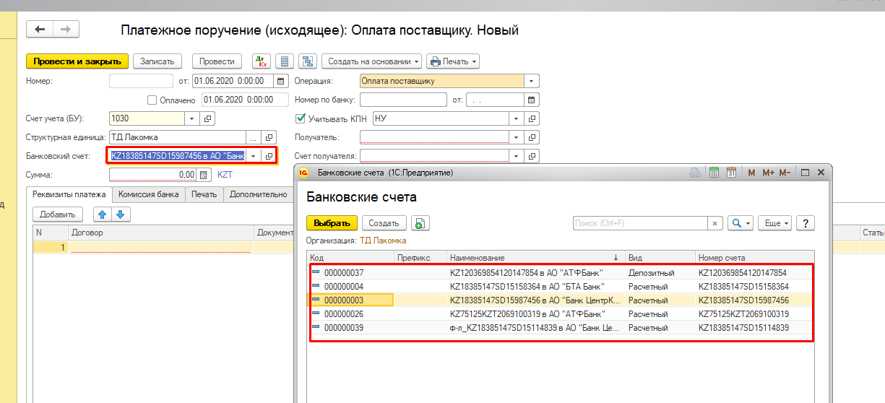Open calendar for bank number date
The image size is (885, 403).
[532, 100]
